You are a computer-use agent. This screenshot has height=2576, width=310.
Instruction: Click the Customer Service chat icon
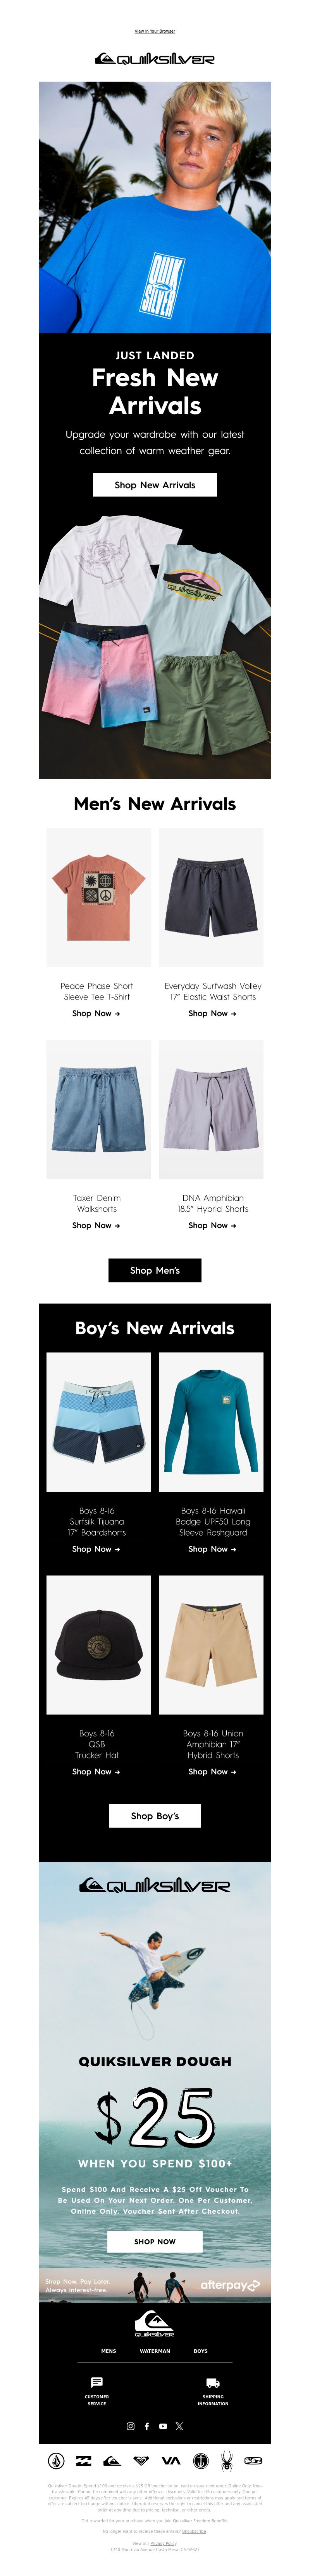tap(97, 2383)
